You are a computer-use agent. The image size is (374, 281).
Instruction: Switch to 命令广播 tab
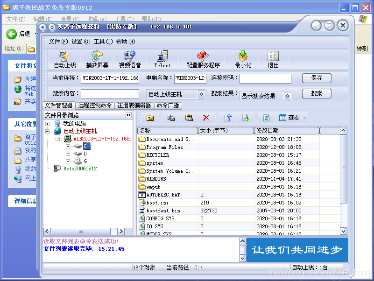pyautogui.click(x=168, y=105)
